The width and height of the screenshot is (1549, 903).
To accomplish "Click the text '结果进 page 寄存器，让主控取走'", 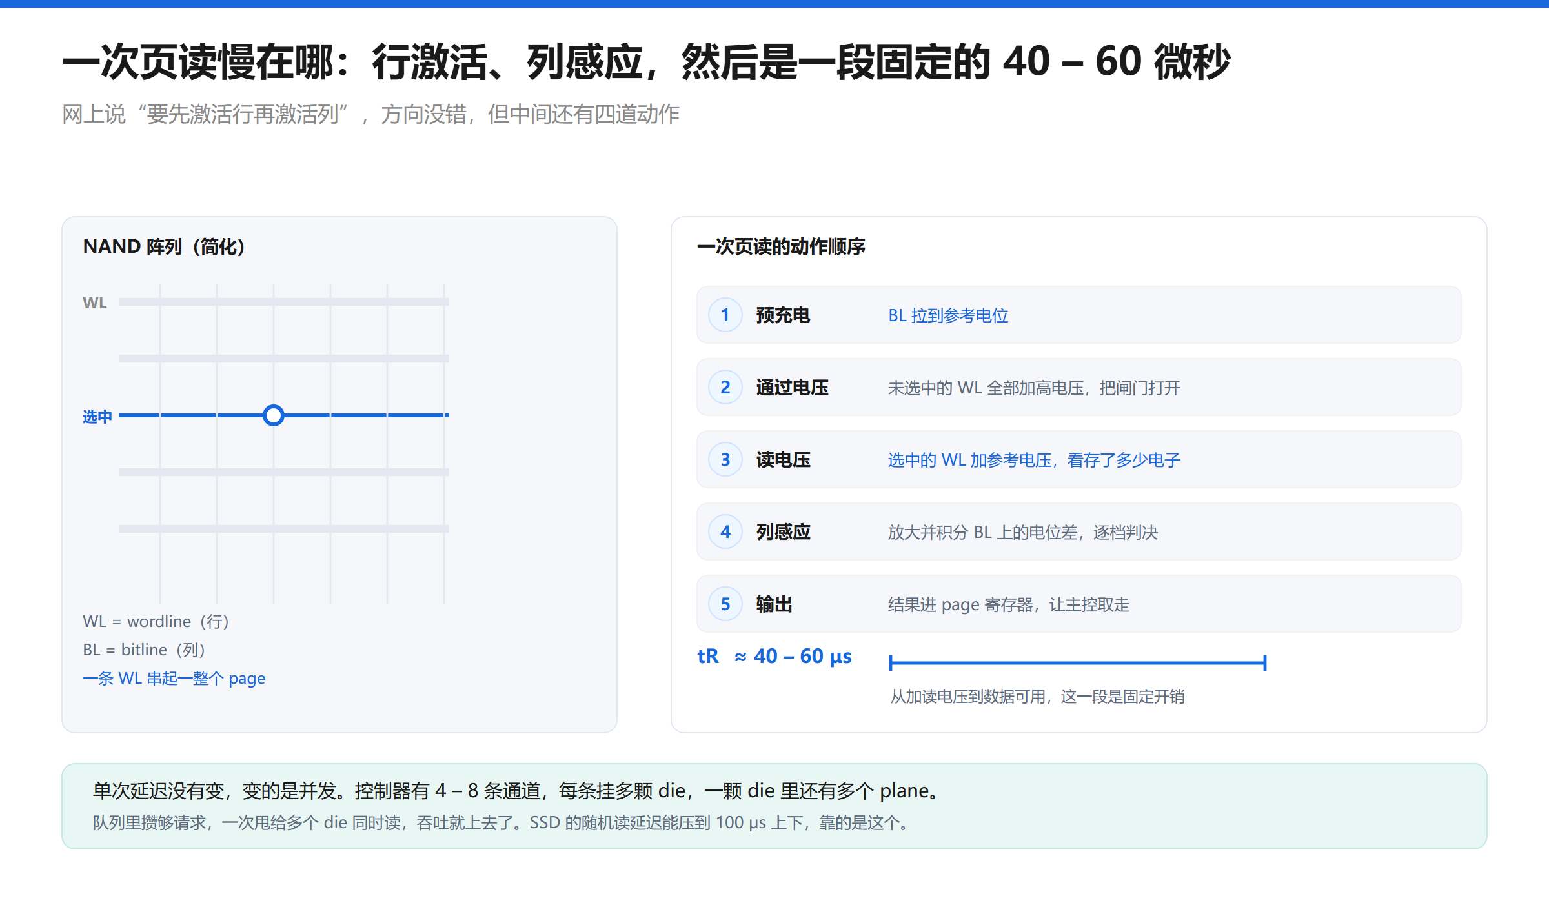I will 1009,604.
